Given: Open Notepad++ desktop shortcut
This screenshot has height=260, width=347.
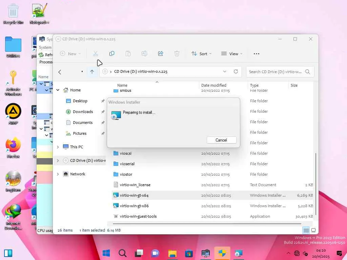Looking at the screenshot, I should [39, 14].
